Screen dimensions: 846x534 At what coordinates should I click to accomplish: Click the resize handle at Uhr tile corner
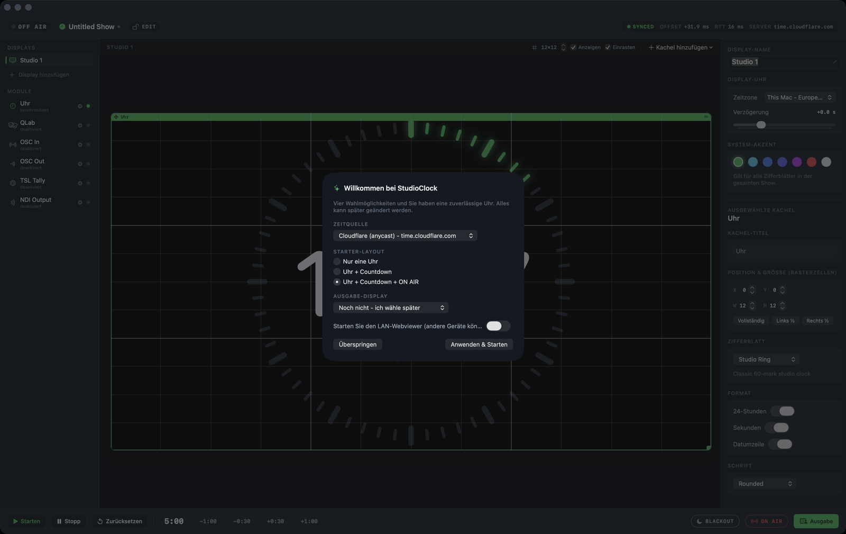tap(709, 448)
